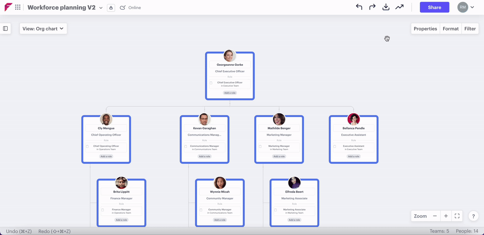Click the fit-to-screen zoom icon
Viewport: 484px width, 235px height.
(x=457, y=216)
